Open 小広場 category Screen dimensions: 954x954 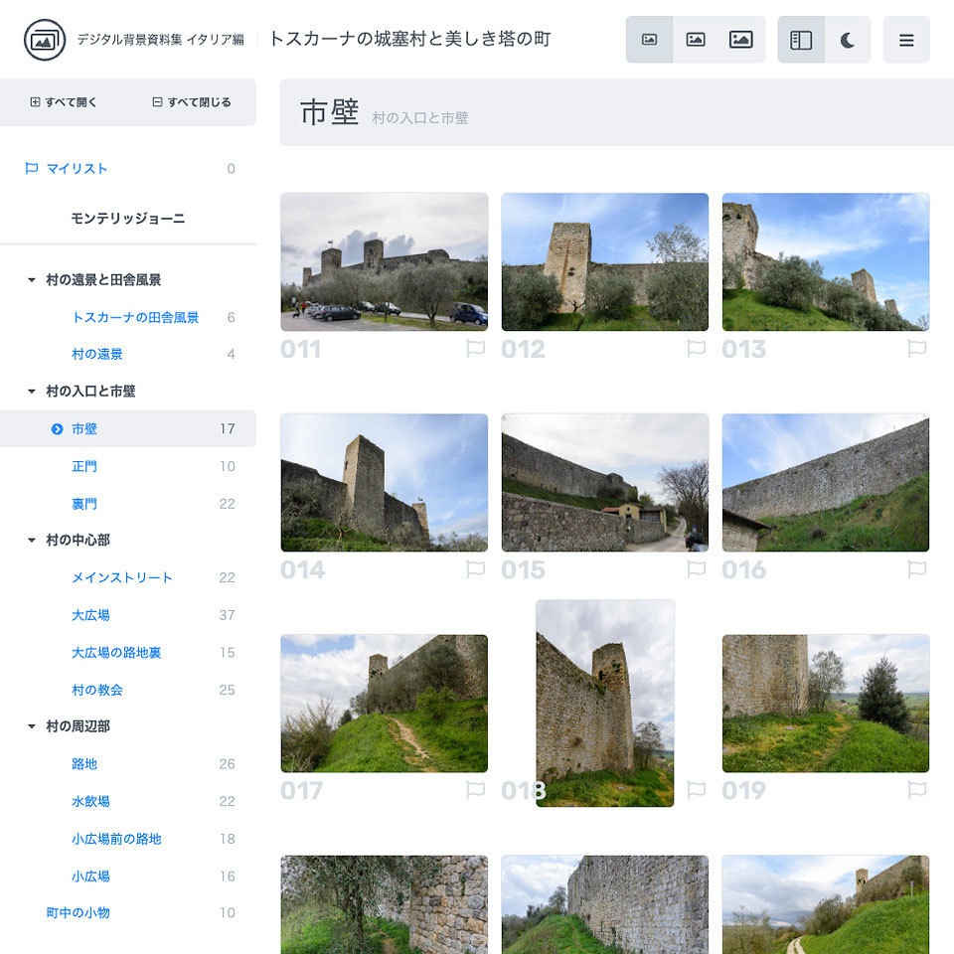[90, 876]
